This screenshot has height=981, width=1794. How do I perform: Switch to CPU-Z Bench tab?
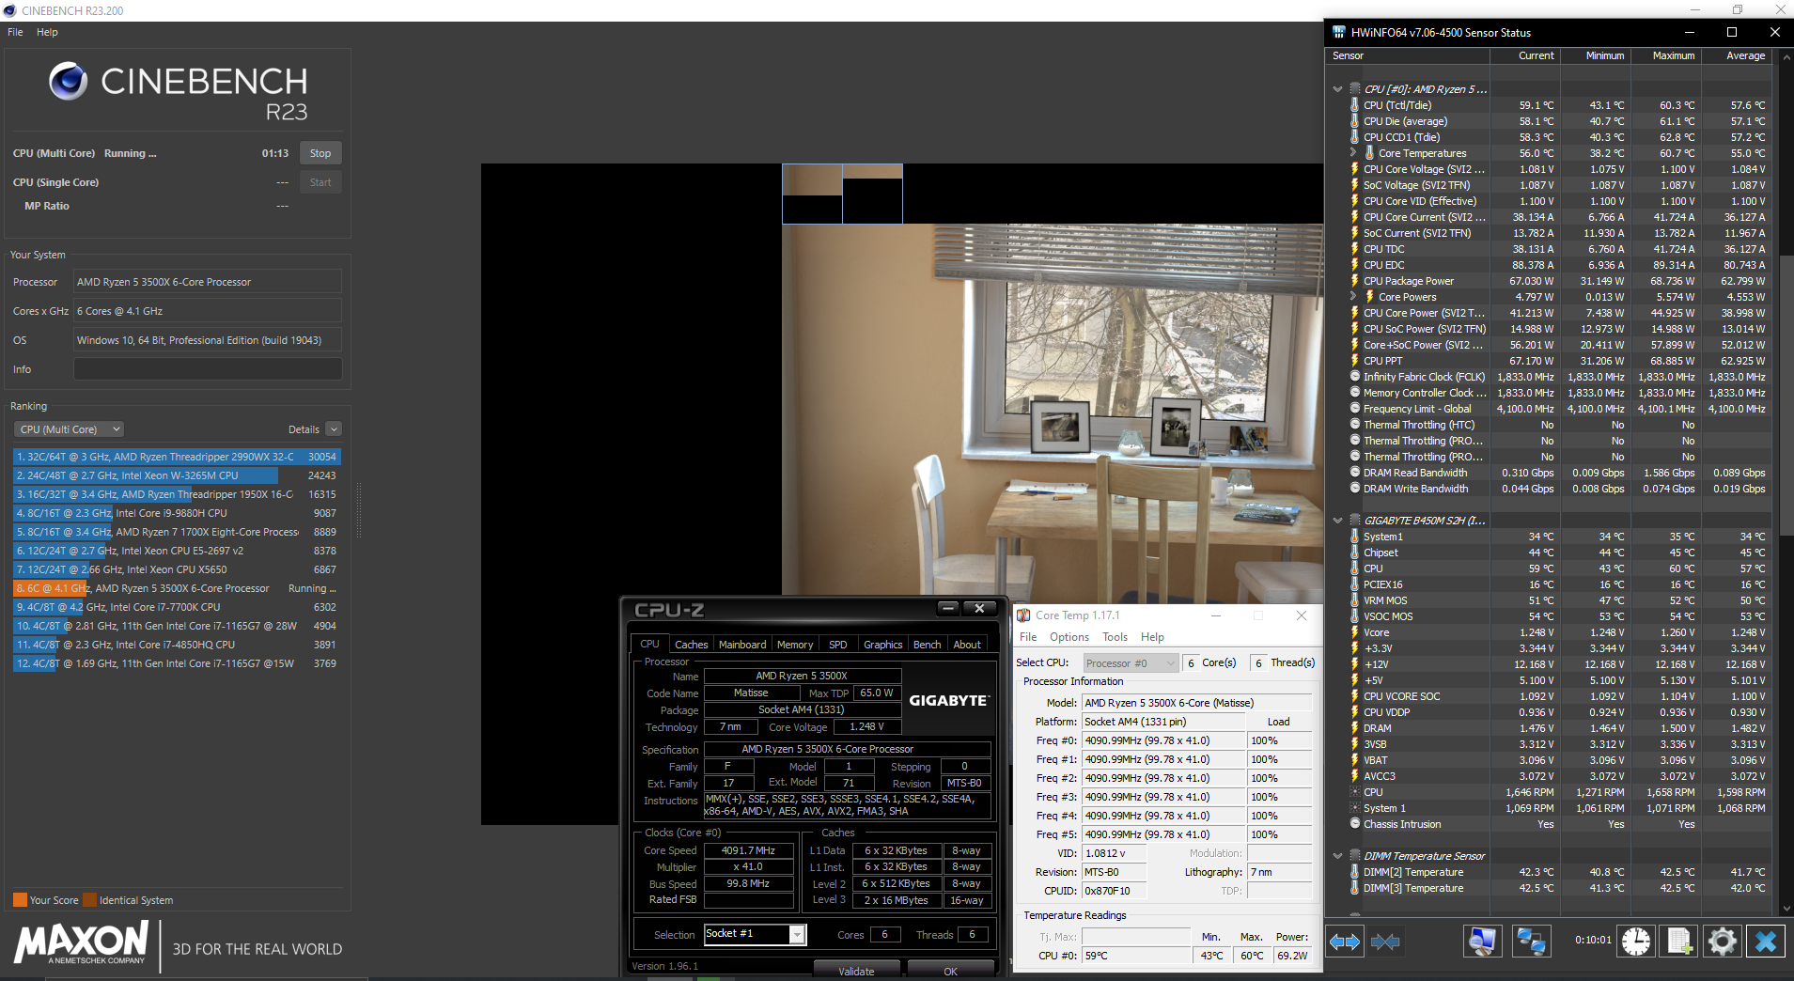[x=927, y=645]
